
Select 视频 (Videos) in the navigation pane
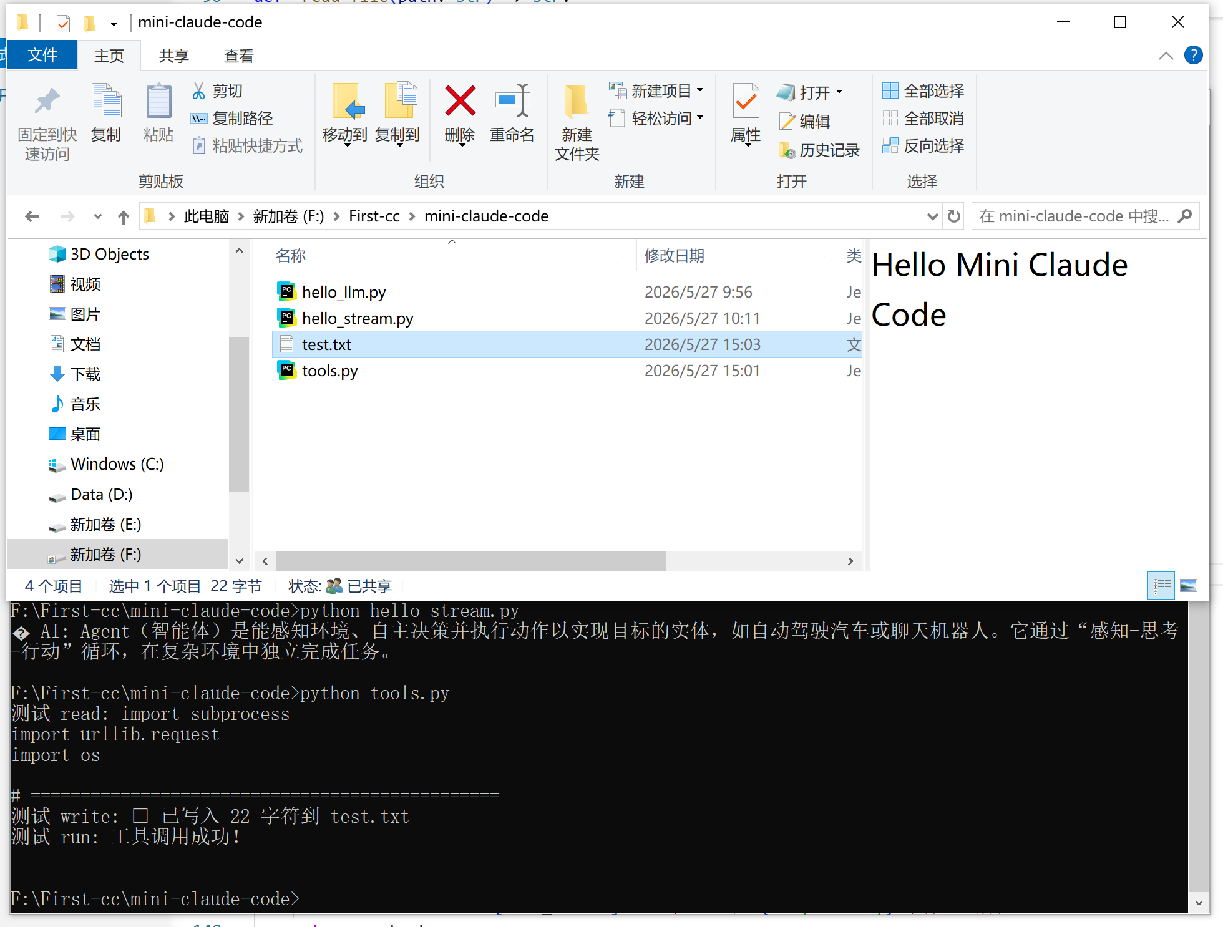[75, 284]
